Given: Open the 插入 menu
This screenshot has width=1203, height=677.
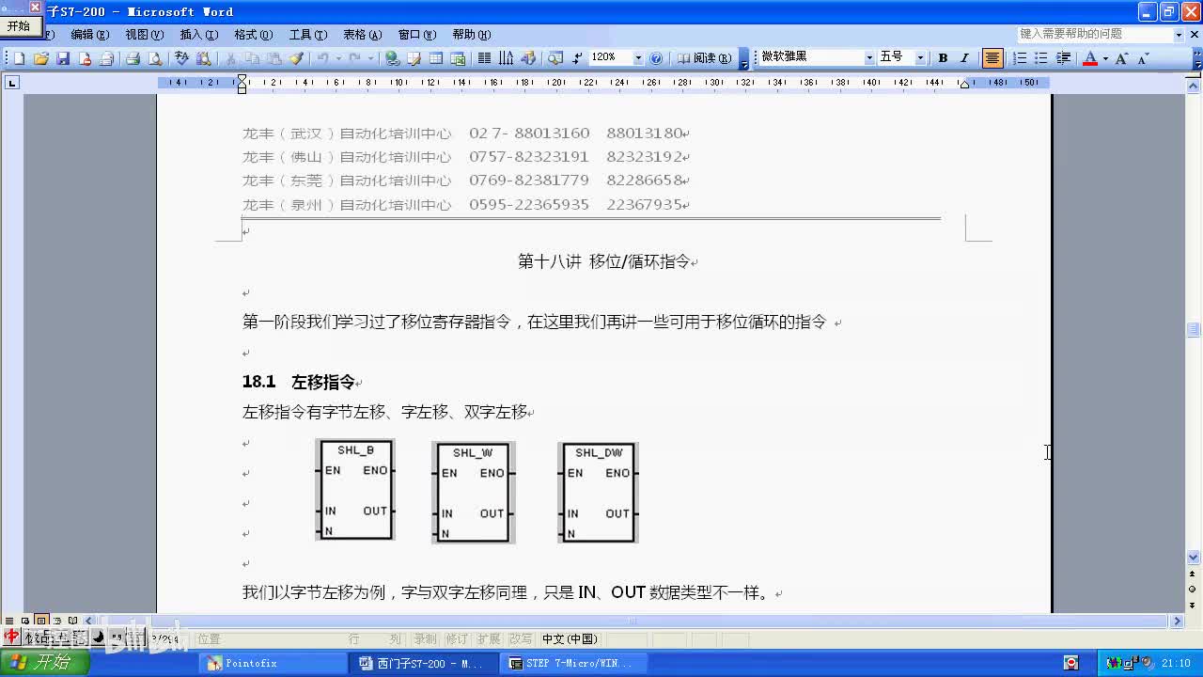Looking at the screenshot, I should 198,34.
